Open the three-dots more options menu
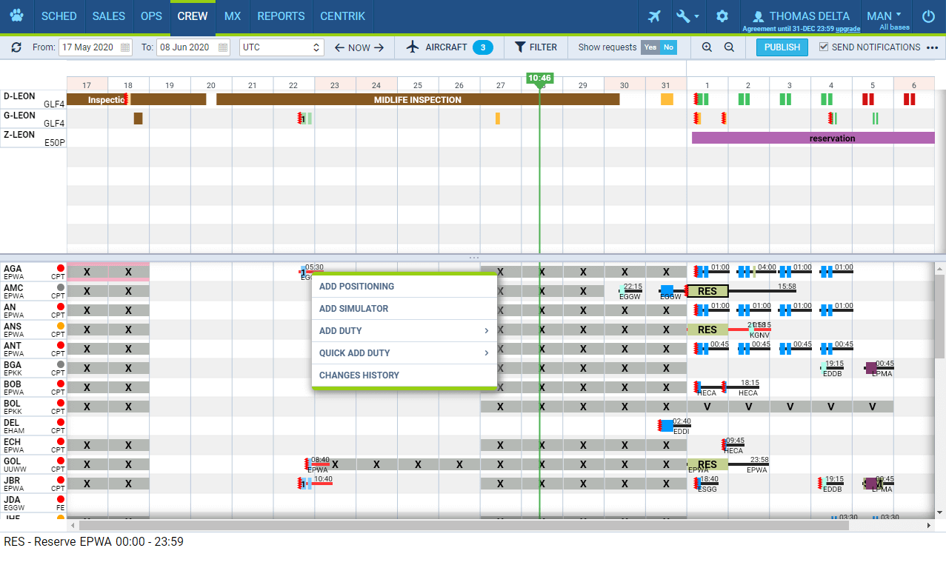This screenshot has height=568, width=946. pyautogui.click(x=932, y=47)
